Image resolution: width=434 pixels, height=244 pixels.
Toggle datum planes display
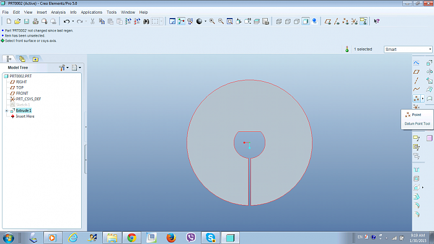click(x=328, y=21)
